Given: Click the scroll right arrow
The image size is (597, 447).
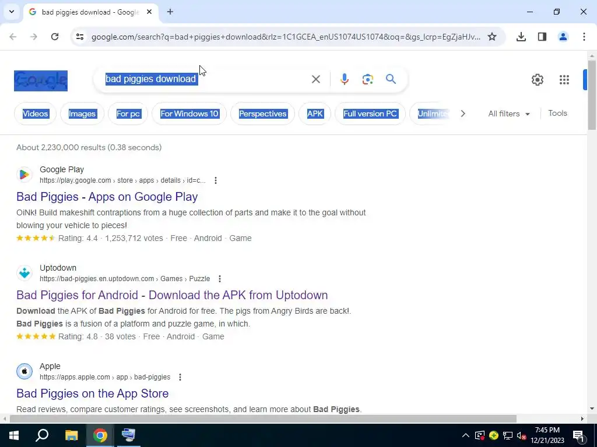Looking at the screenshot, I should pyautogui.click(x=582, y=419).
